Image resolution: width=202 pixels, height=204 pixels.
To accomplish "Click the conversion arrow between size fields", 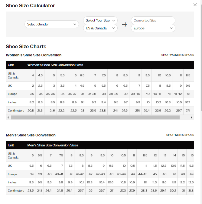I will pos(124,25).
